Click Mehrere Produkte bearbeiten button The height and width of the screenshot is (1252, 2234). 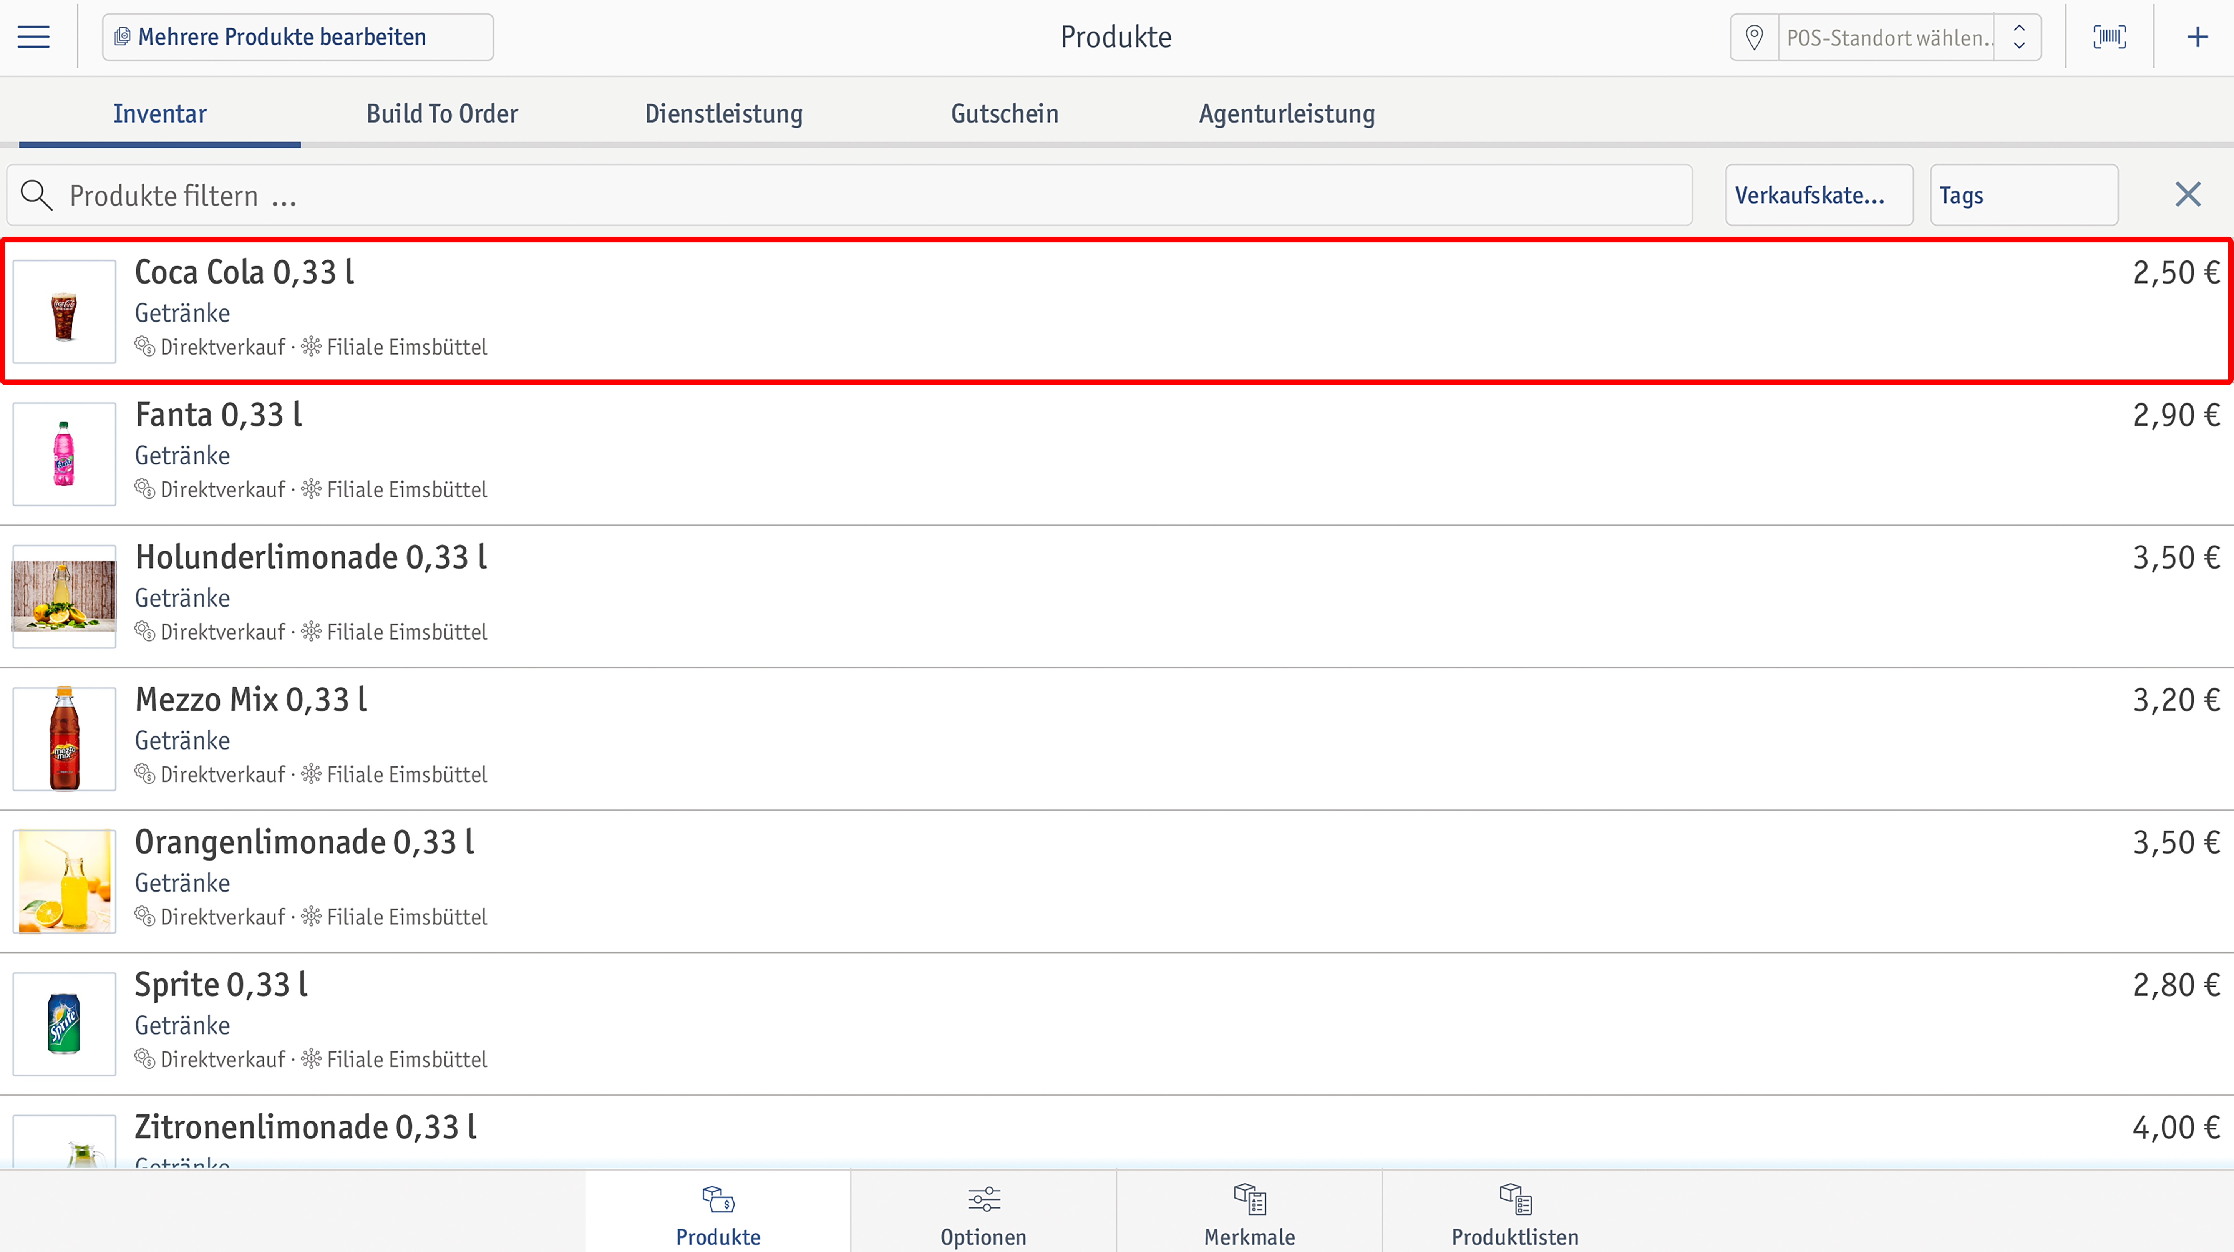point(297,37)
